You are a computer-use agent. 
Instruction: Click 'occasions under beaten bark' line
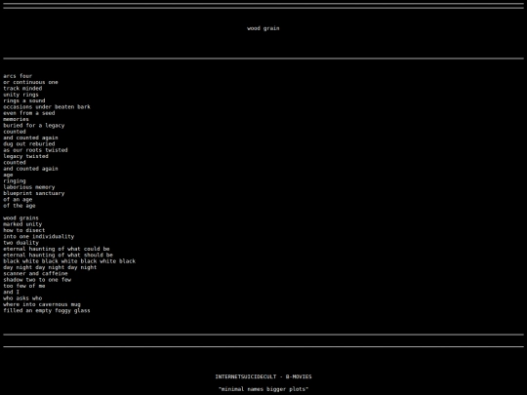tap(47, 107)
